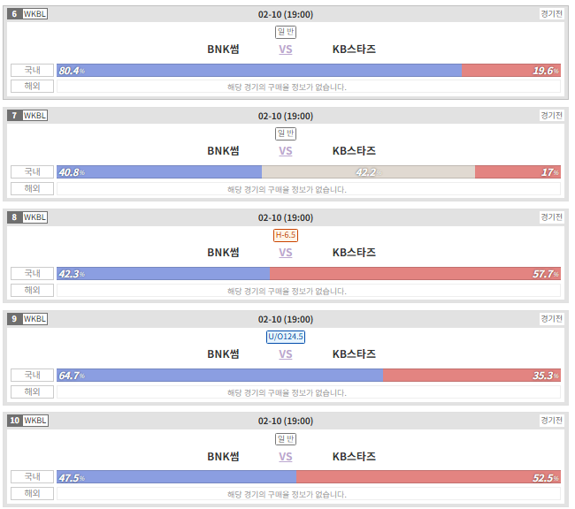Click the 일반 badge in match 10
Screen dimensions: 575x509
[x=286, y=438]
